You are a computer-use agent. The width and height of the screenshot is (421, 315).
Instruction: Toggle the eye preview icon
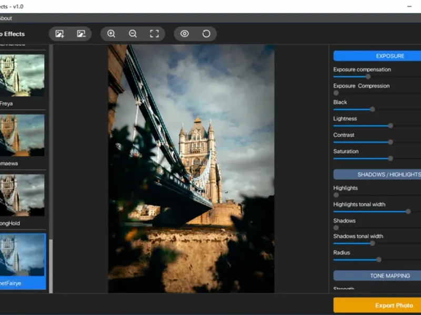pyautogui.click(x=185, y=34)
